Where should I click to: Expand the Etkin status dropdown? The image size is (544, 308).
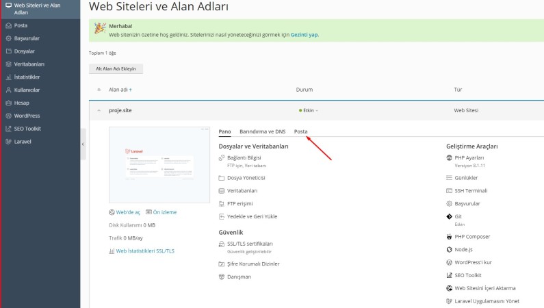(309, 110)
